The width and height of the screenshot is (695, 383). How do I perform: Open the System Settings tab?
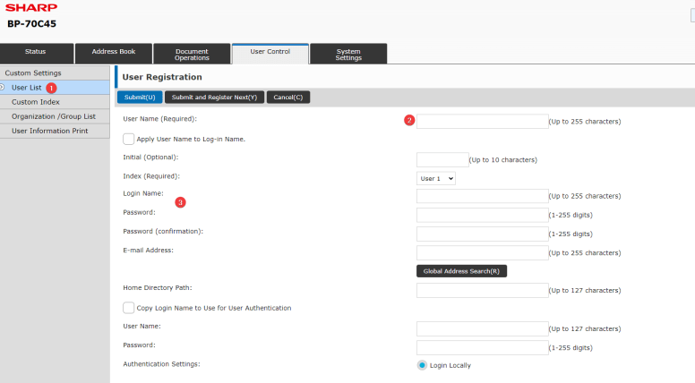[x=348, y=54]
